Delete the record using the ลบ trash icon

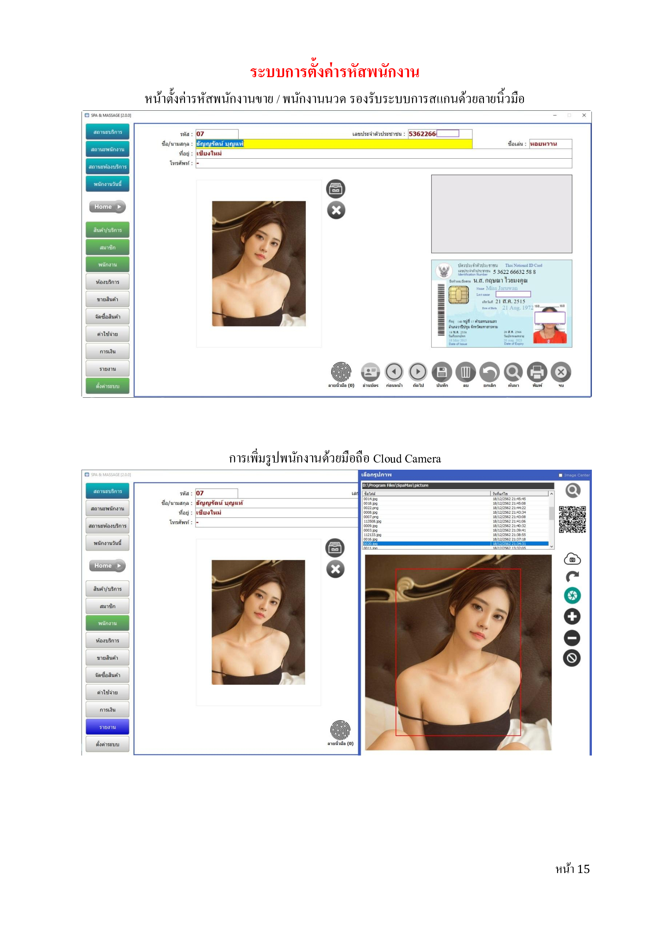(x=466, y=372)
